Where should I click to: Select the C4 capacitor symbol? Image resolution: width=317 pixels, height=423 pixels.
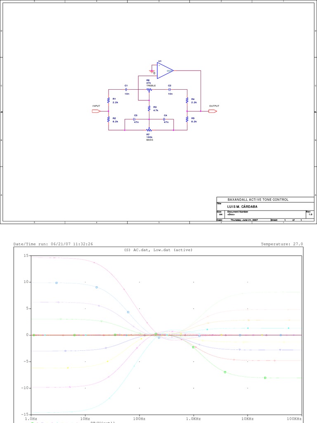coord(164,119)
